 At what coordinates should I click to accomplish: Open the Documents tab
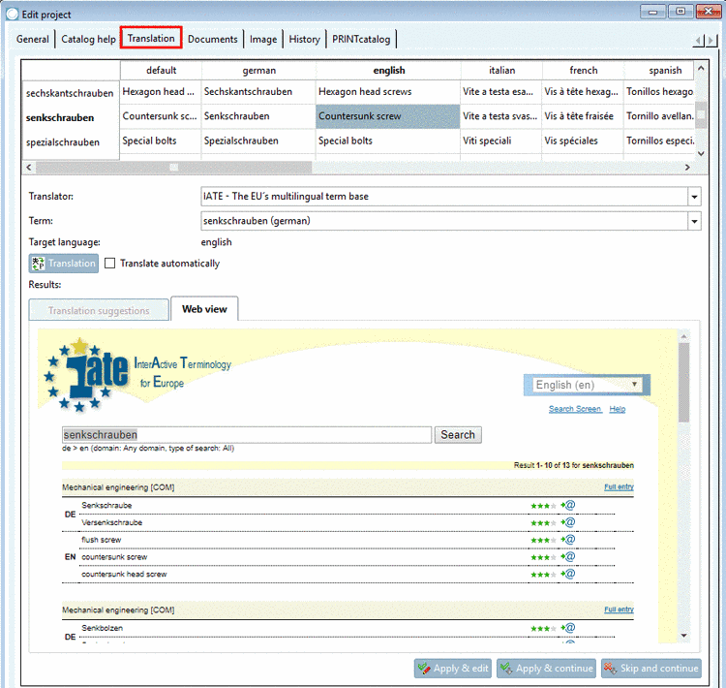point(213,40)
